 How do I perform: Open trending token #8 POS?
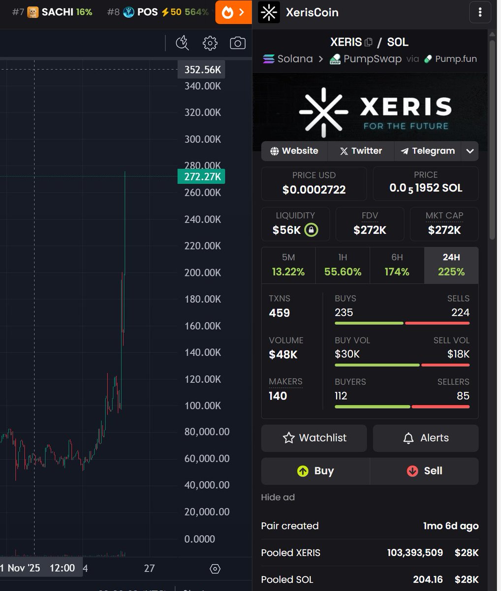tap(158, 12)
